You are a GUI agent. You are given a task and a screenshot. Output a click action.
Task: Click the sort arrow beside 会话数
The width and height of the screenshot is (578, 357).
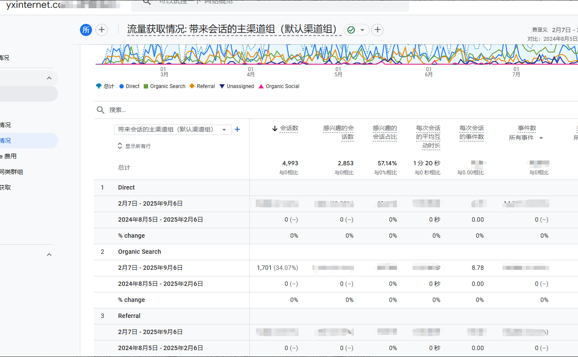(274, 128)
